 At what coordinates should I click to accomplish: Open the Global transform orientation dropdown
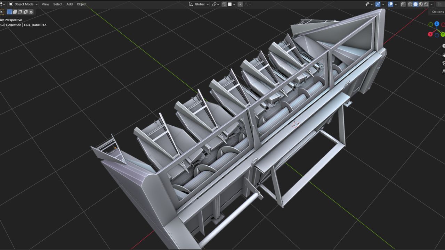tap(199, 4)
